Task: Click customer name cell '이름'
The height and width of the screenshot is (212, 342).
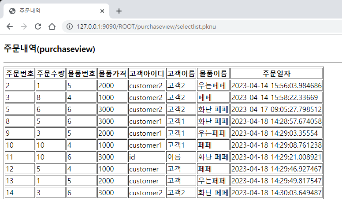Action: 181,157
